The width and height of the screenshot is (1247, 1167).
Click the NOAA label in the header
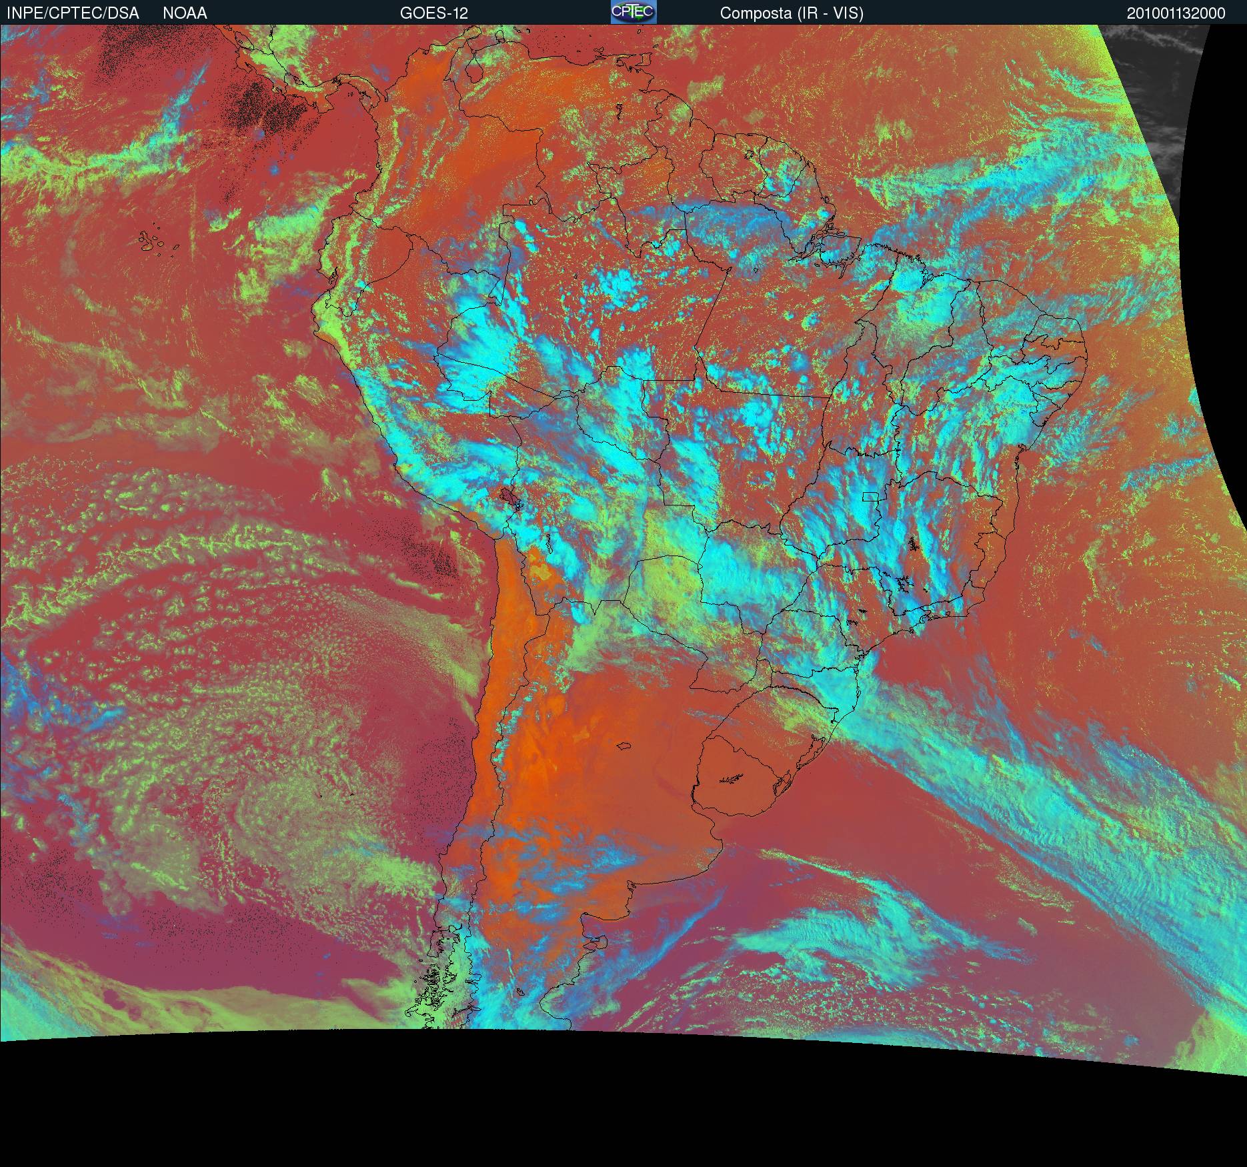click(185, 13)
